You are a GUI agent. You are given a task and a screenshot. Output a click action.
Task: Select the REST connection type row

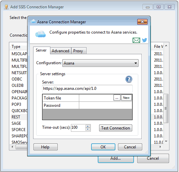click(x=19, y=117)
